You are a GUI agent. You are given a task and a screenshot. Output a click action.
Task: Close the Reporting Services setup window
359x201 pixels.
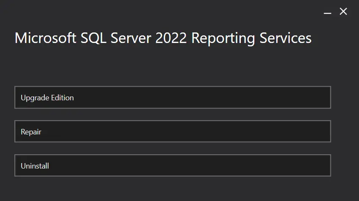point(343,11)
